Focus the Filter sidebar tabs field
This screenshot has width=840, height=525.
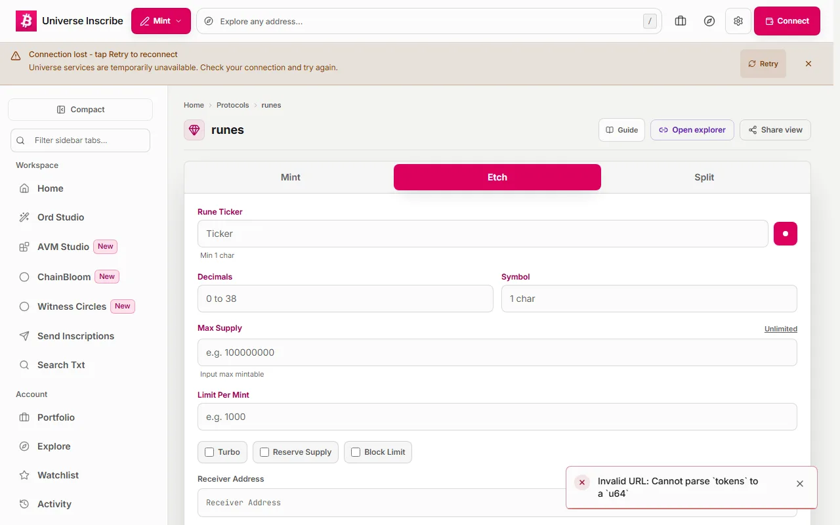[80, 140]
